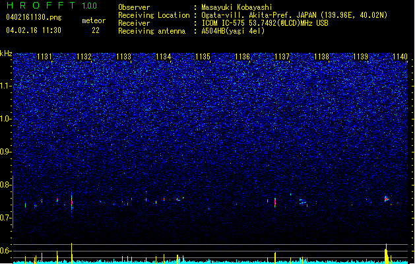The image size is (415, 264).
Task: Click the 0.9 kHz frequency axis label
Action: pos(6,152)
